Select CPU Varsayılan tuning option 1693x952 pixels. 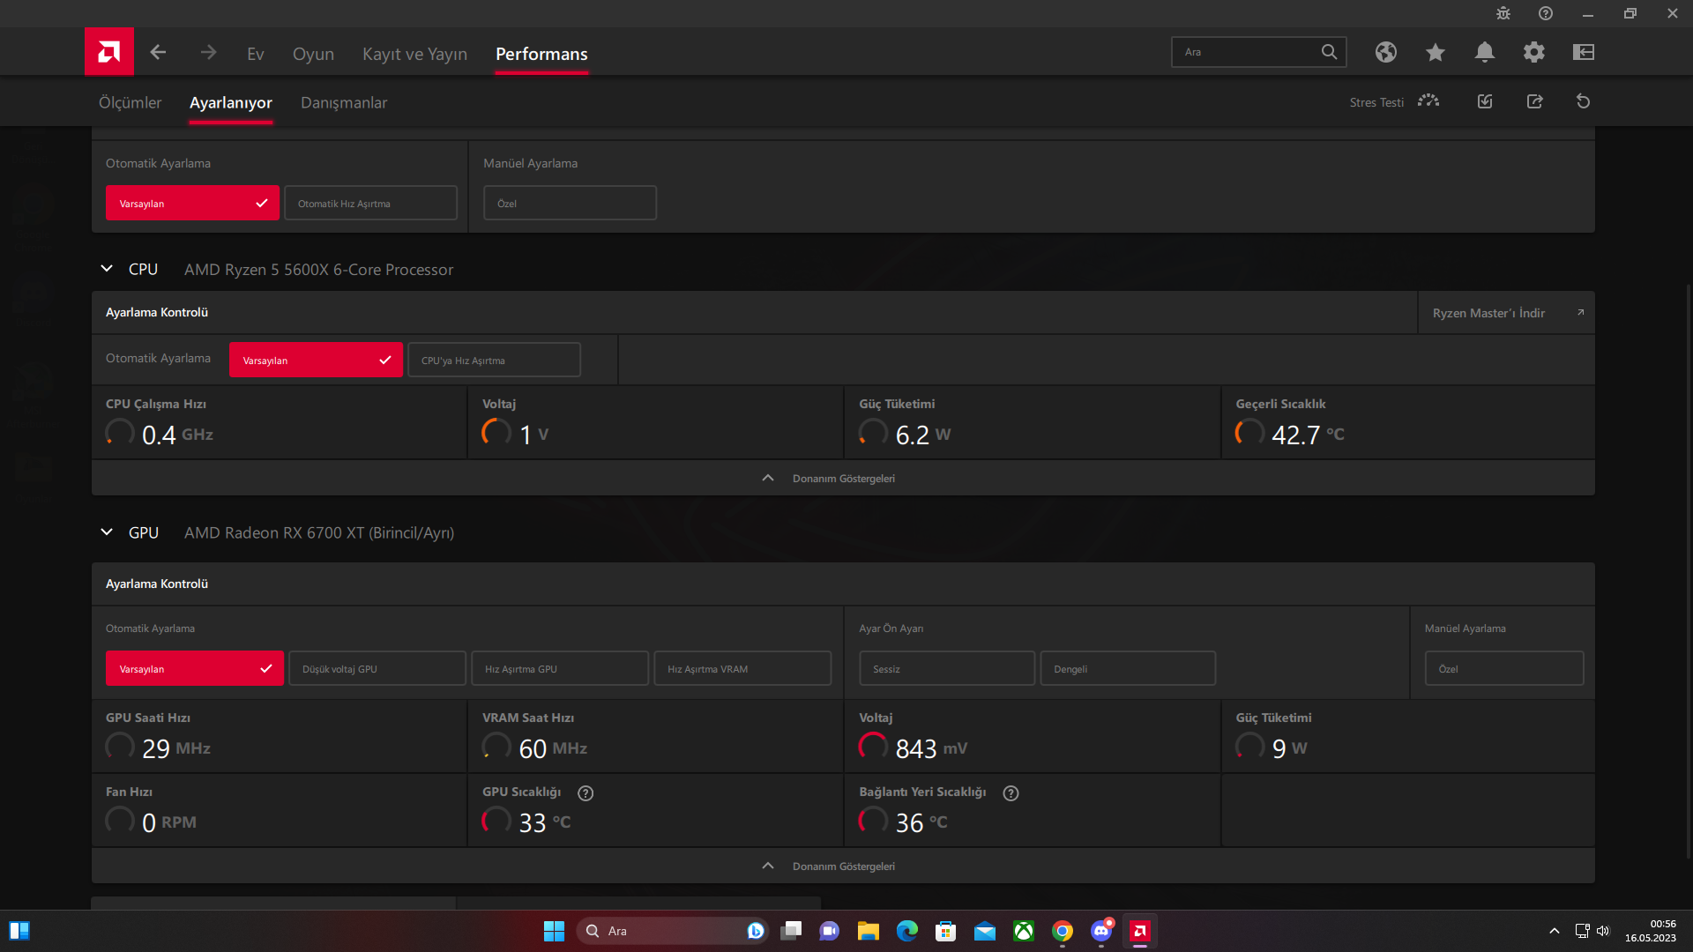(316, 360)
